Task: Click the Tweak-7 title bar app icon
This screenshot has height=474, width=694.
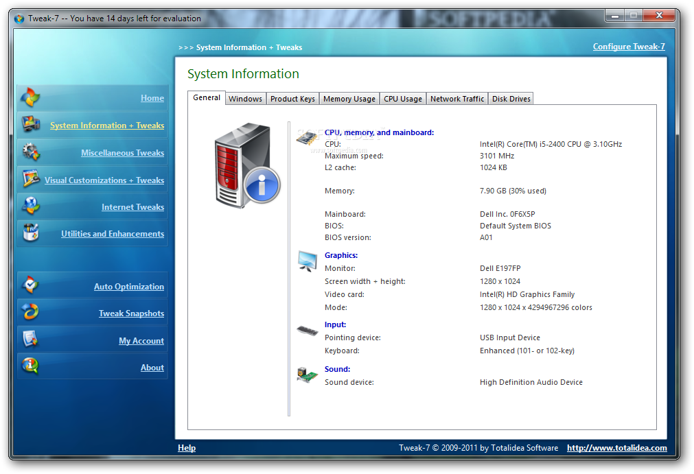Action: pyautogui.click(x=19, y=19)
